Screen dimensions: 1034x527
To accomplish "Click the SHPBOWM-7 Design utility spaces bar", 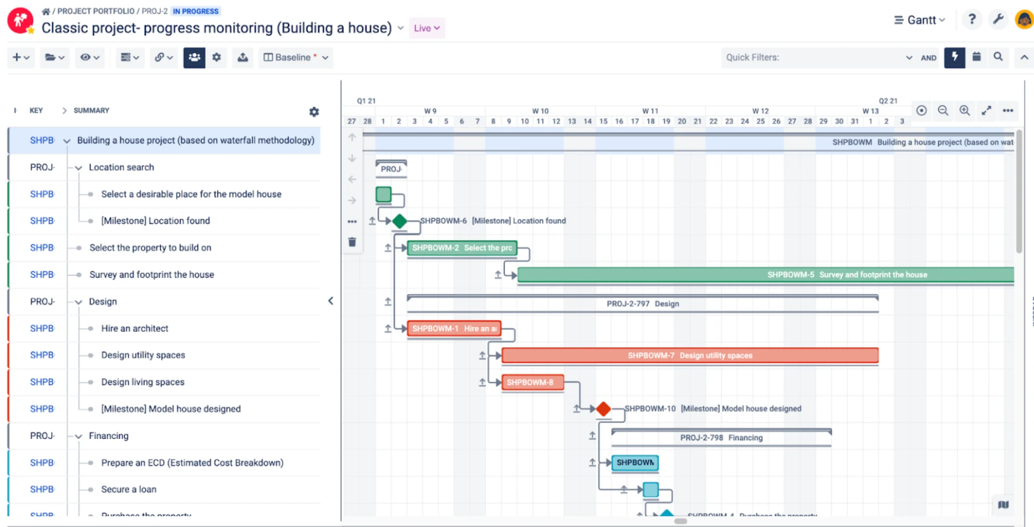I will click(690, 356).
